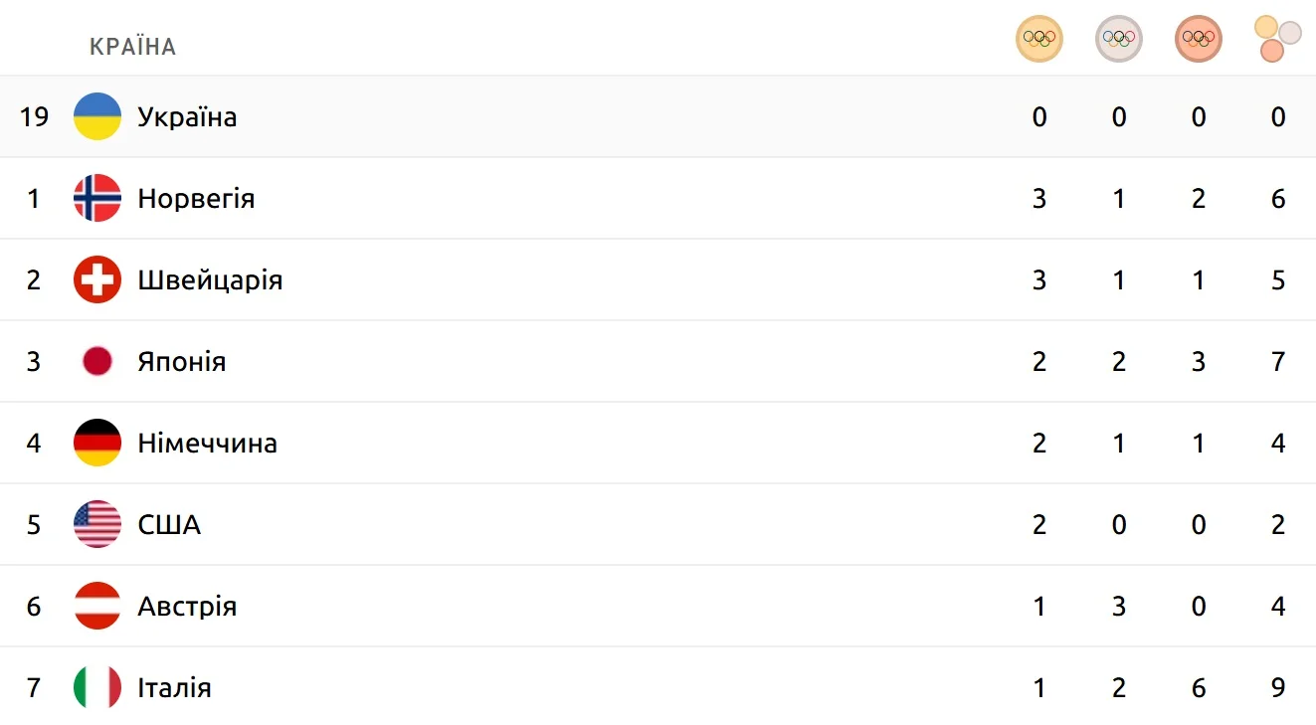1316x725 pixels.
Task: Click the USA flag icon
Action: click(x=97, y=524)
